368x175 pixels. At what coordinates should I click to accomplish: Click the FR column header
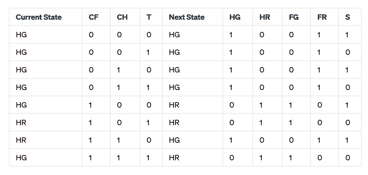tap(322, 17)
